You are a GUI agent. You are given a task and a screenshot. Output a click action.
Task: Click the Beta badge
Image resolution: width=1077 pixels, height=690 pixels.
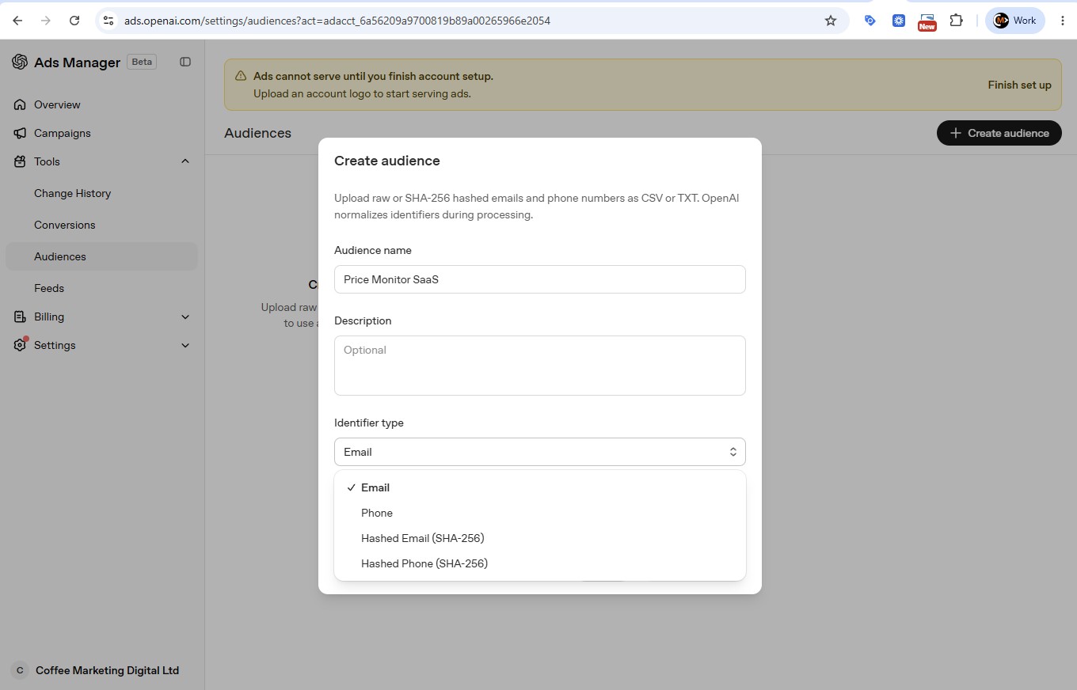[142, 62]
